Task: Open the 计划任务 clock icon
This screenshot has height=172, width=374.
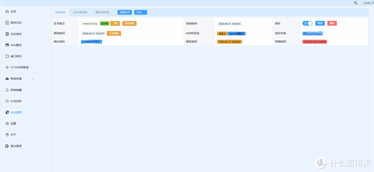Action: tap(7, 101)
